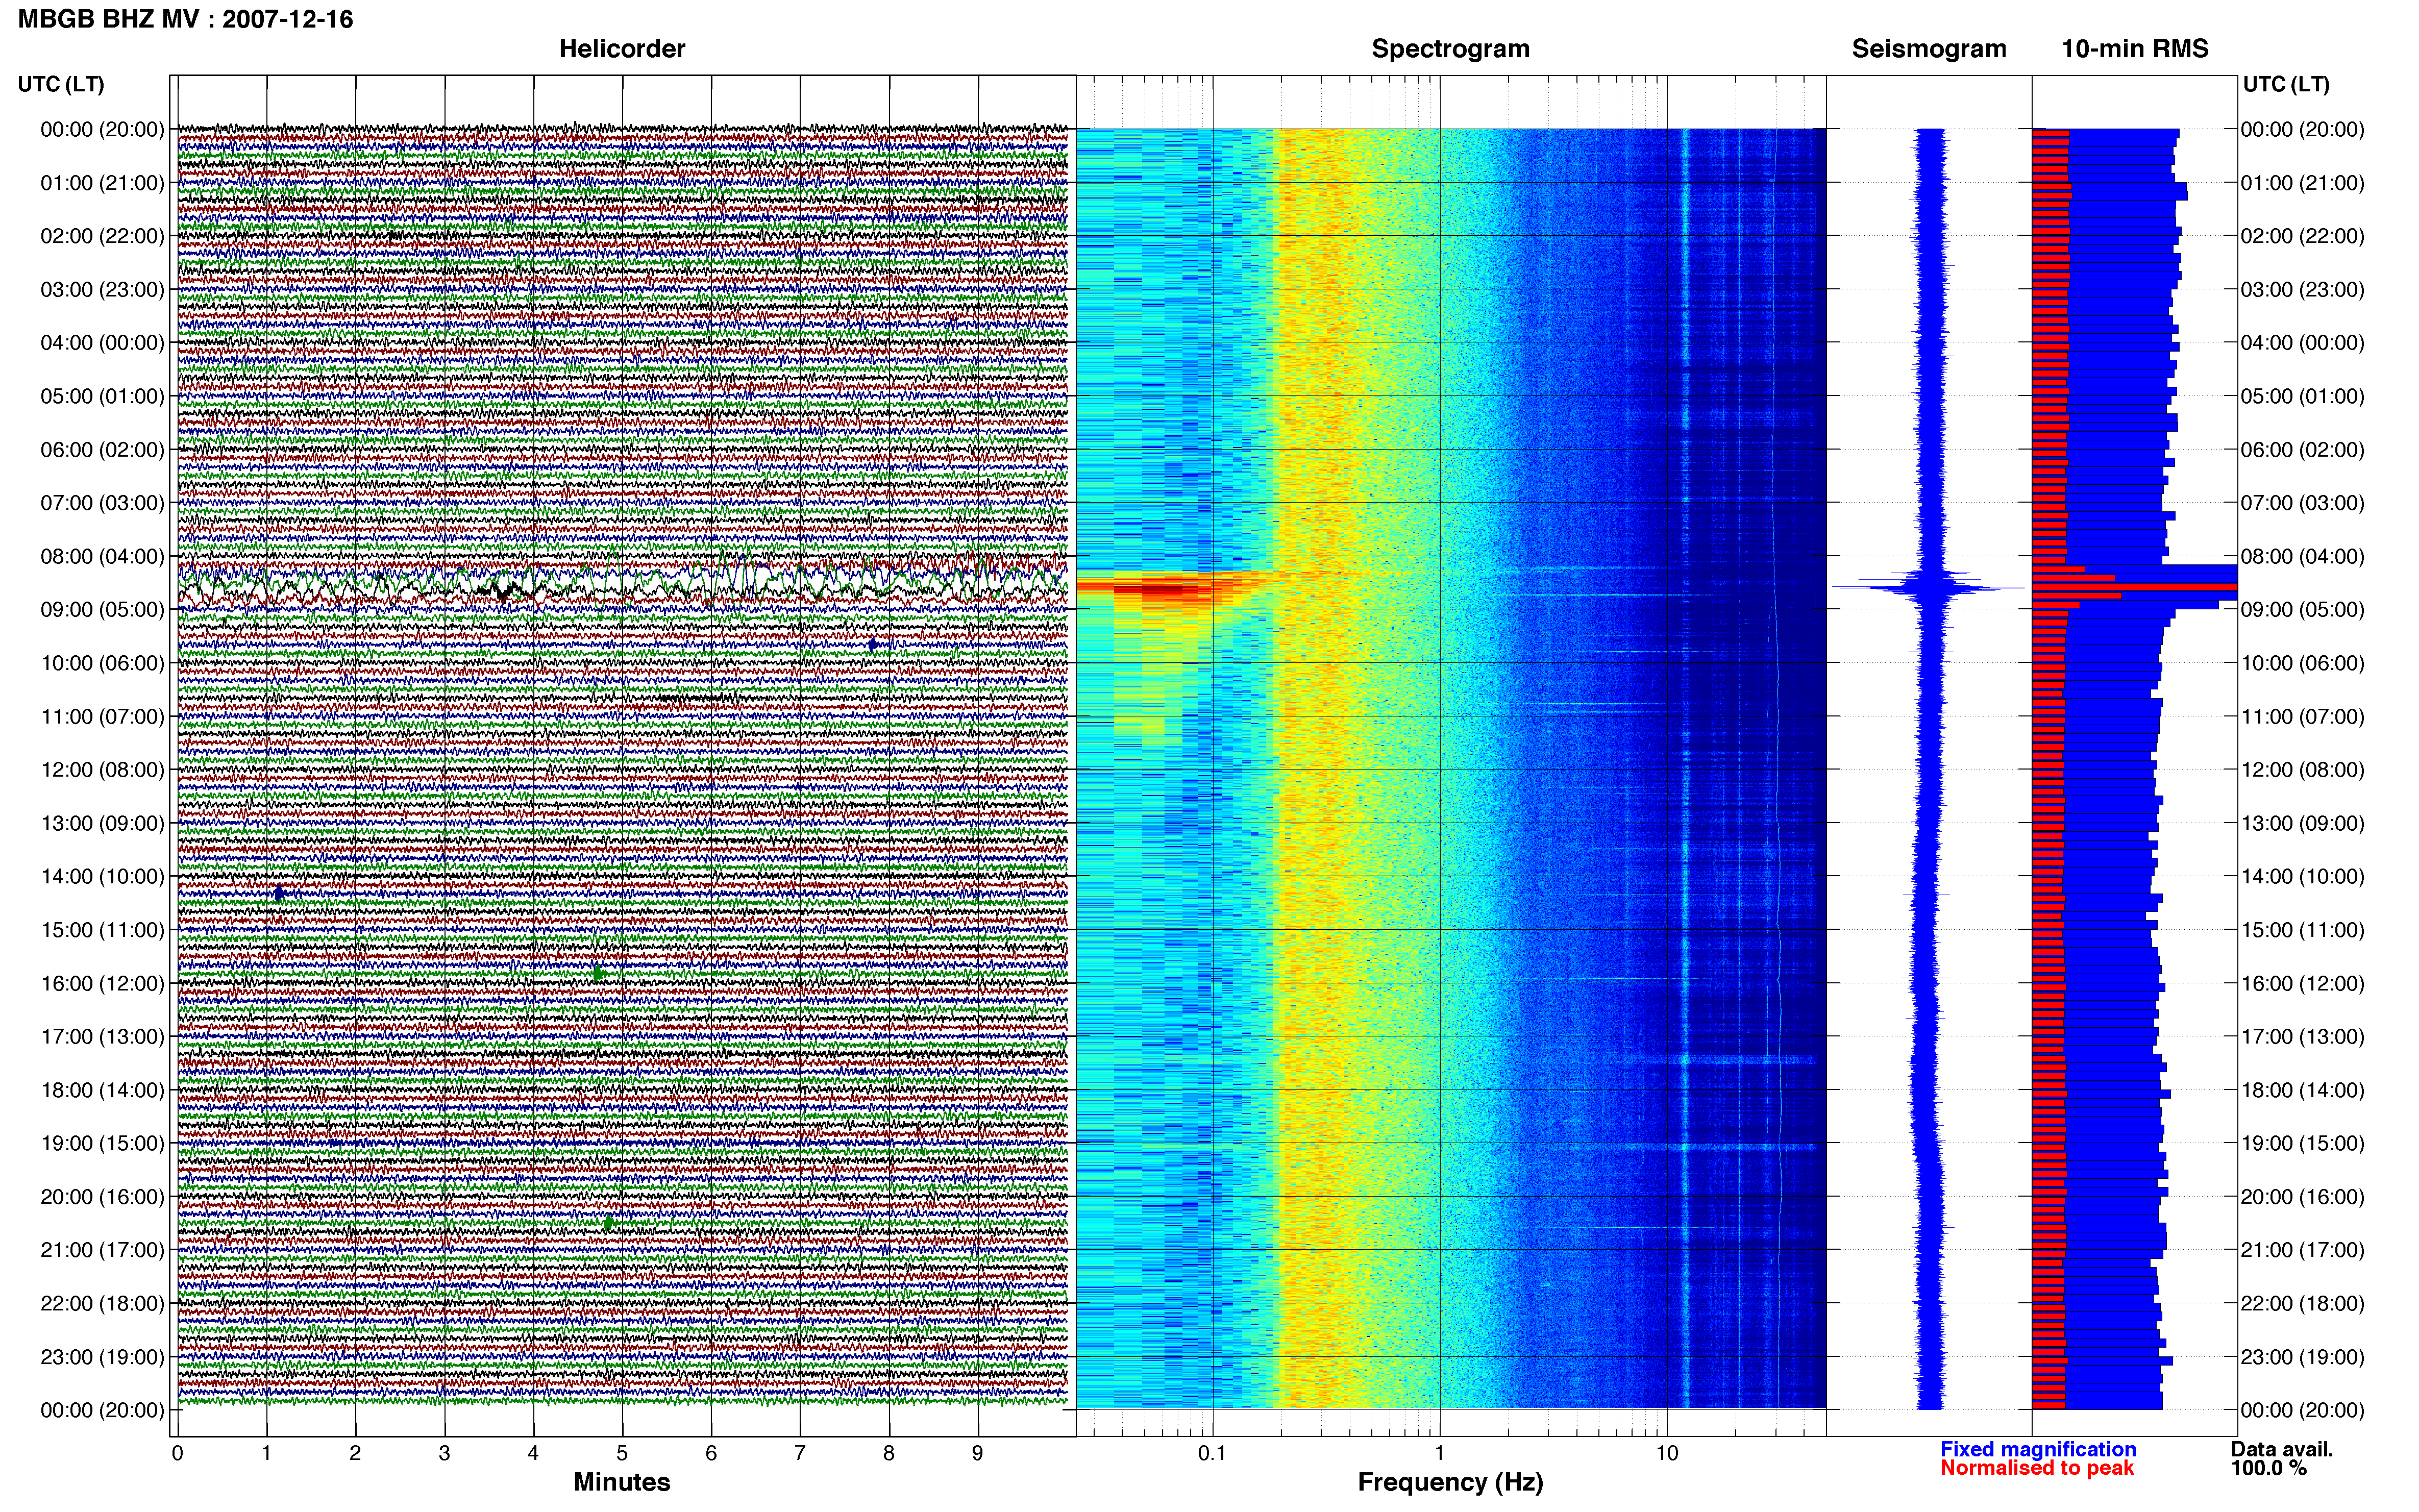Click the red low-frequency burst in the spectrogram
This screenshot has height=1512, width=2419.
[x=1165, y=588]
